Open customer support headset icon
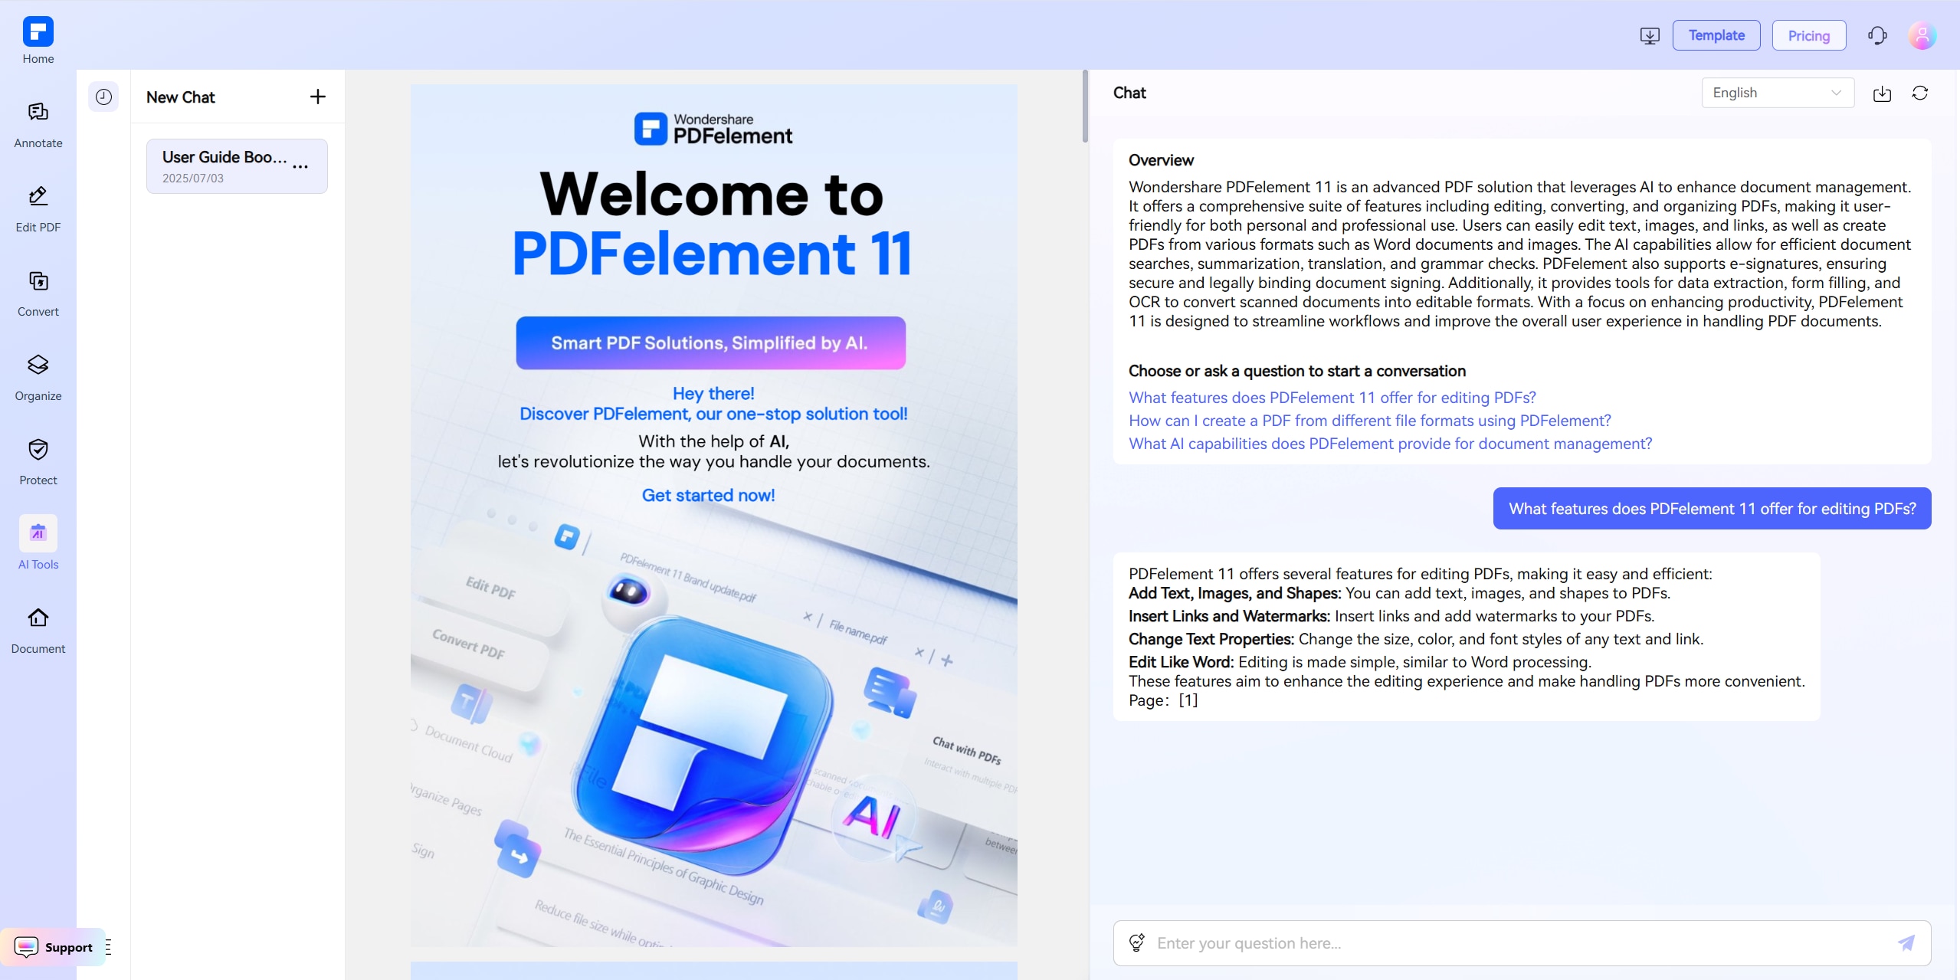This screenshot has height=980, width=1960. (1877, 35)
